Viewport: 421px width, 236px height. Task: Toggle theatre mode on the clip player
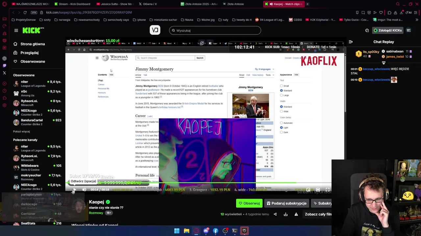(x=318, y=189)
